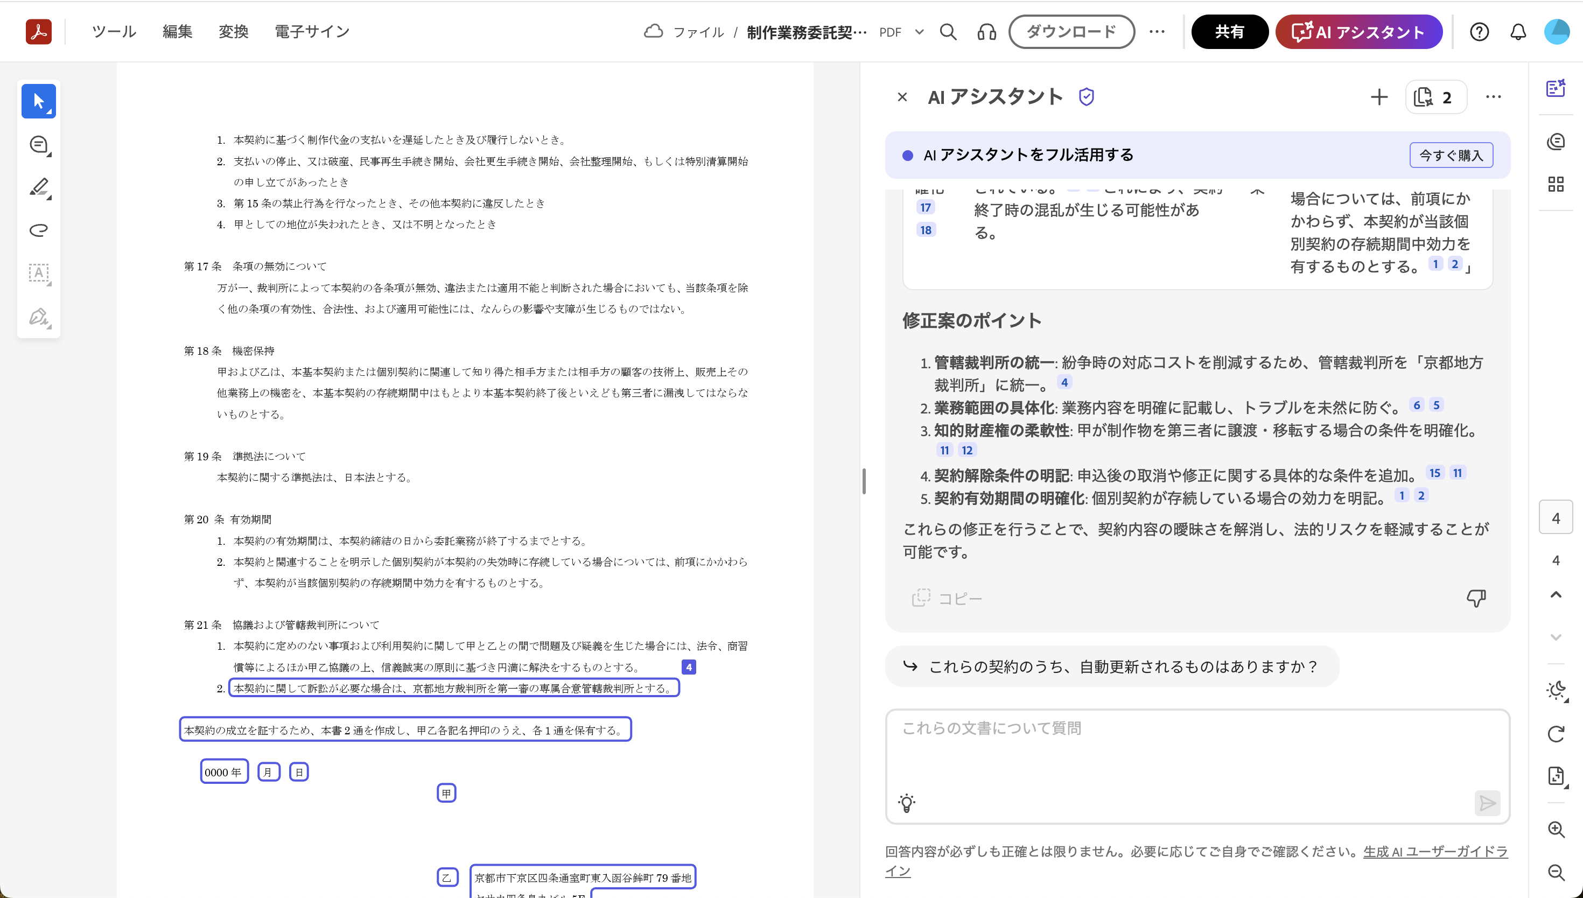The image size is (1583, 898).
Task: Click the search magnifier in top bar
Action: tap(948, 32)
